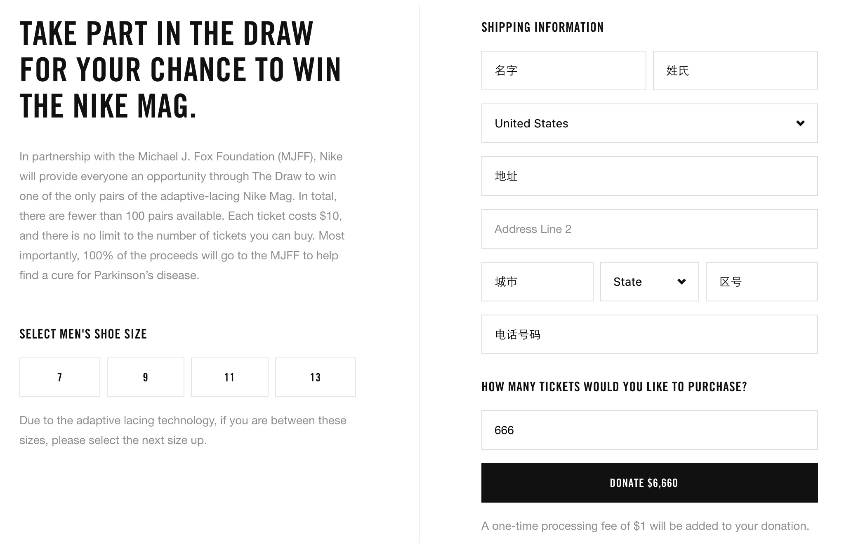The image size is (844, 543).
Task: Focus the last name (姓氏) field
Action: coord(735,71)
